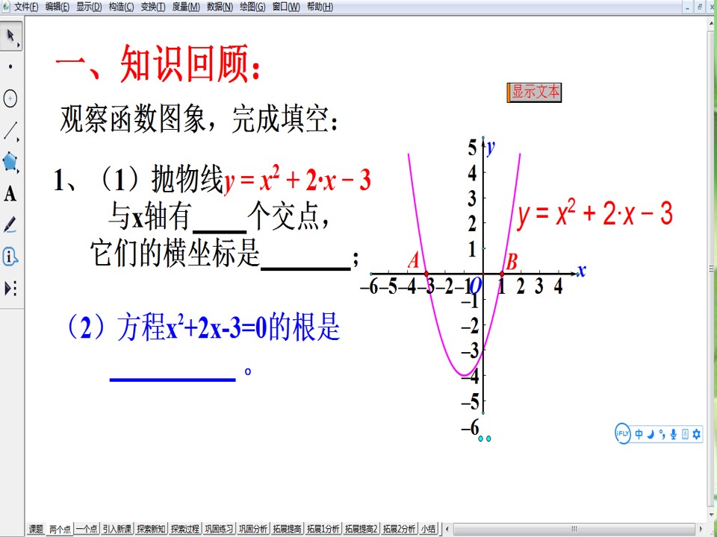Open iFLY phone input icon
Image resolution: width=717 pixels, height=537 pixels.
point(685,434)
